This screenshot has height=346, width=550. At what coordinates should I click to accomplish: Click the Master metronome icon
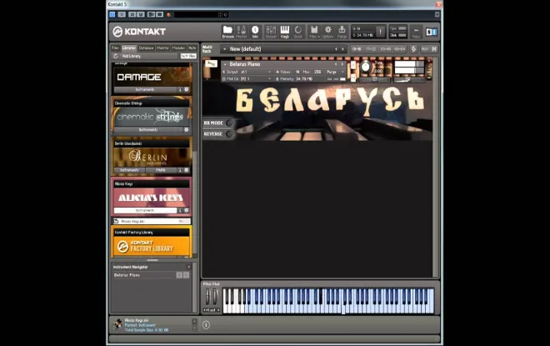click(242, 32)
